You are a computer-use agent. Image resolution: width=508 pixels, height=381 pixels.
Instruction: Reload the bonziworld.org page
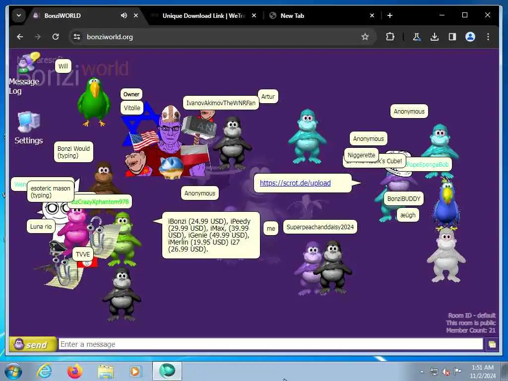(56, 37)
